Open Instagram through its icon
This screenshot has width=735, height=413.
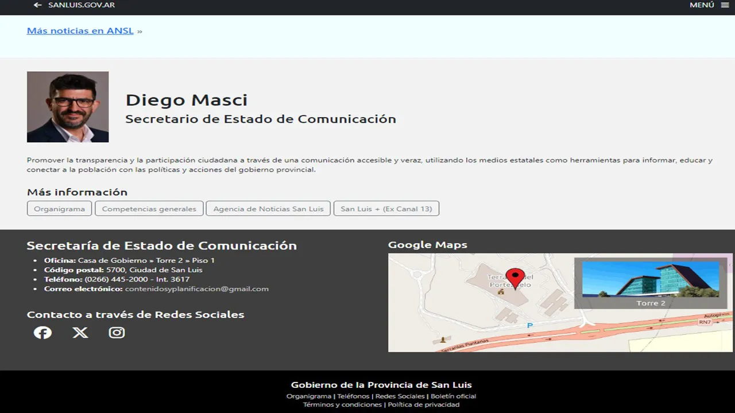tap(117, 333)
